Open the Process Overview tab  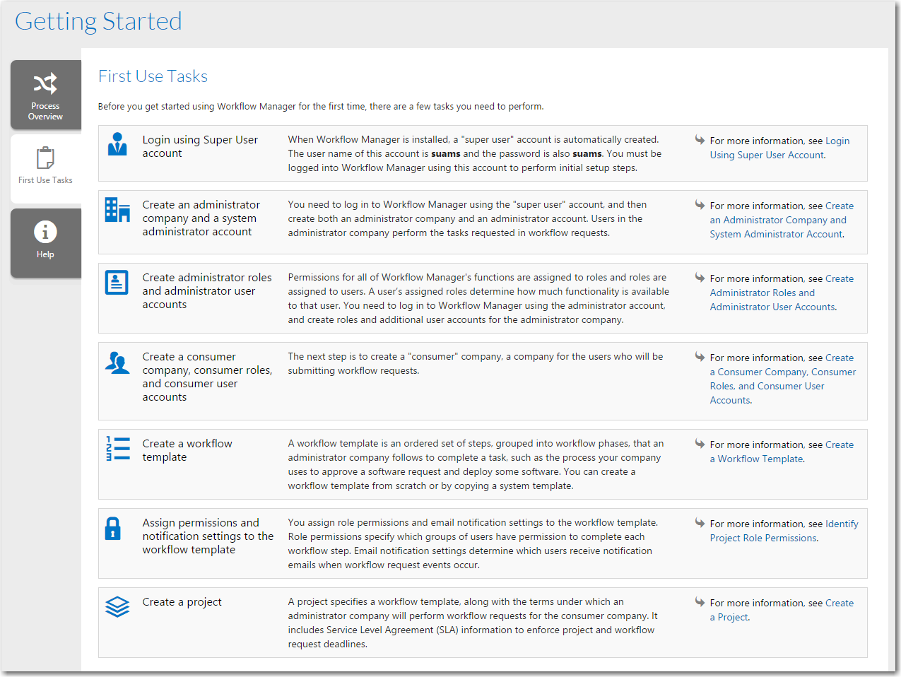click(x=46, y=95)
